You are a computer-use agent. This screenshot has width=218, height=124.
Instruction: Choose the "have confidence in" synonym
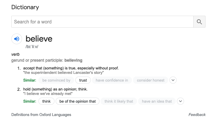coord(112,80)
